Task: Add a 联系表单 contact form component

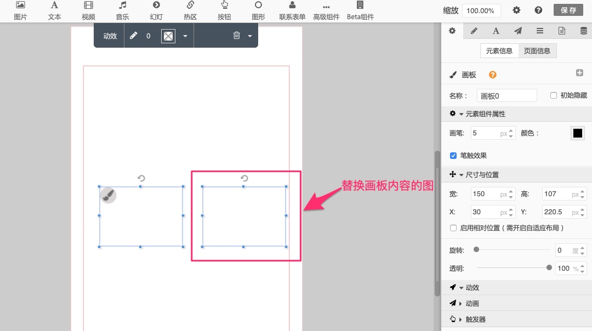Action: click(292, 10)
